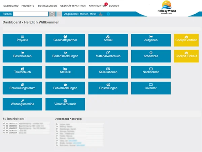Open the Projekte tile
Viewport: 202px width, 152px height.
click(x=22, y=40)
